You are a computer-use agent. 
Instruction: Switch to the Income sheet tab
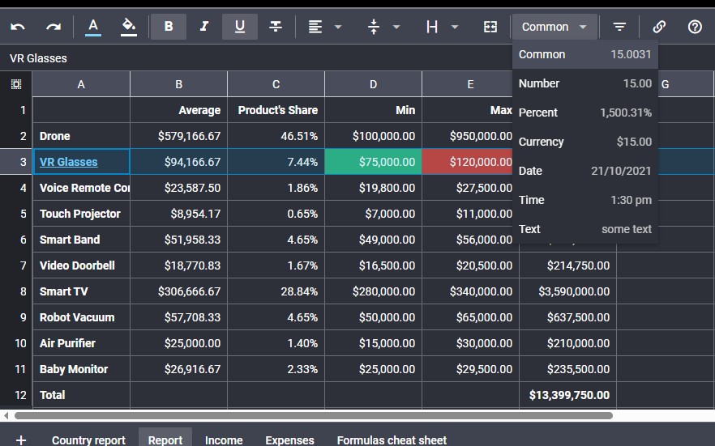click(x=224, y=440)
